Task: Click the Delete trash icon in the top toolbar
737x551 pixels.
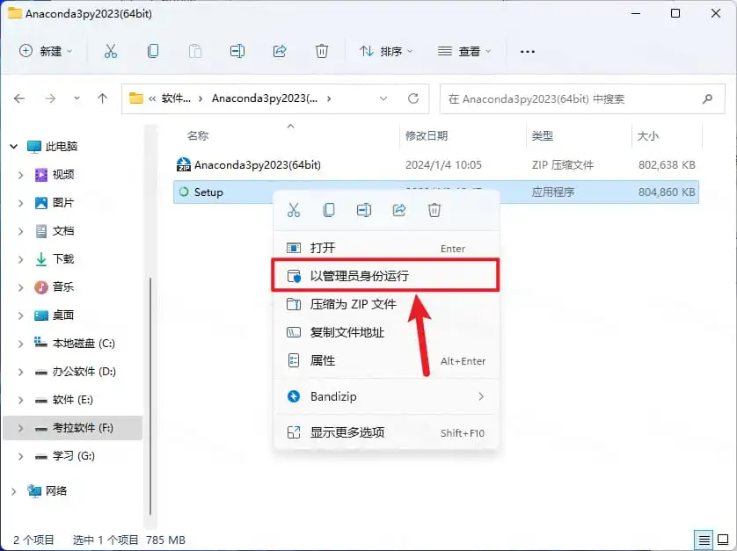Action: click(322, 51)
